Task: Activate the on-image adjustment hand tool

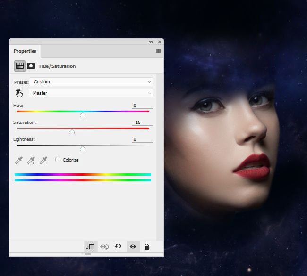Action: [19, 93]
